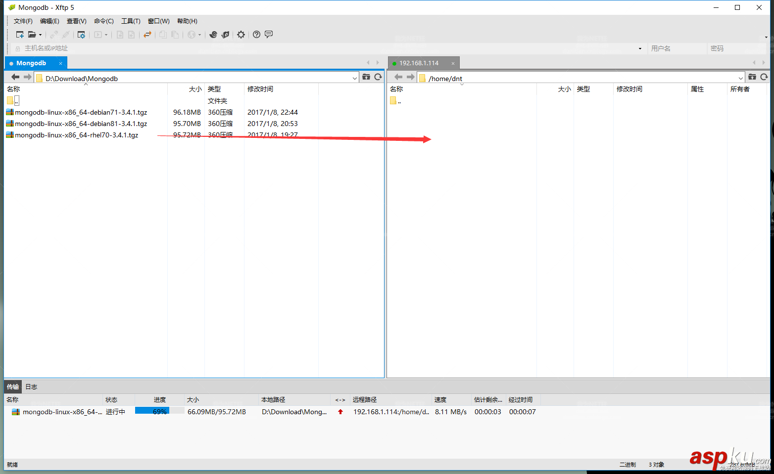Expand the Open Folder dropdown arrow
The image size is (774, 474).
[40, 34]
